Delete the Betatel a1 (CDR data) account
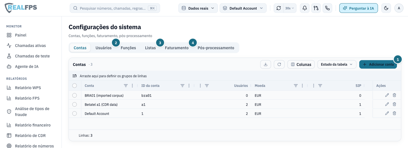408x148 pixels. (394, 104)
